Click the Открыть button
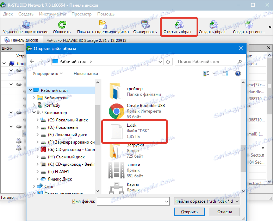 click(x=189, y=212)
